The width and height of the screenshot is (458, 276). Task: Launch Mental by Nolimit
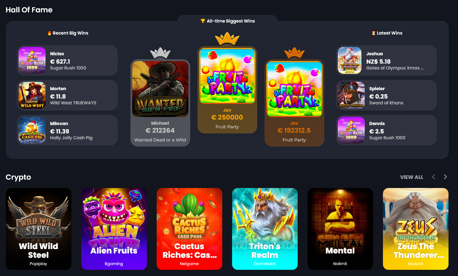click(340, 229)
